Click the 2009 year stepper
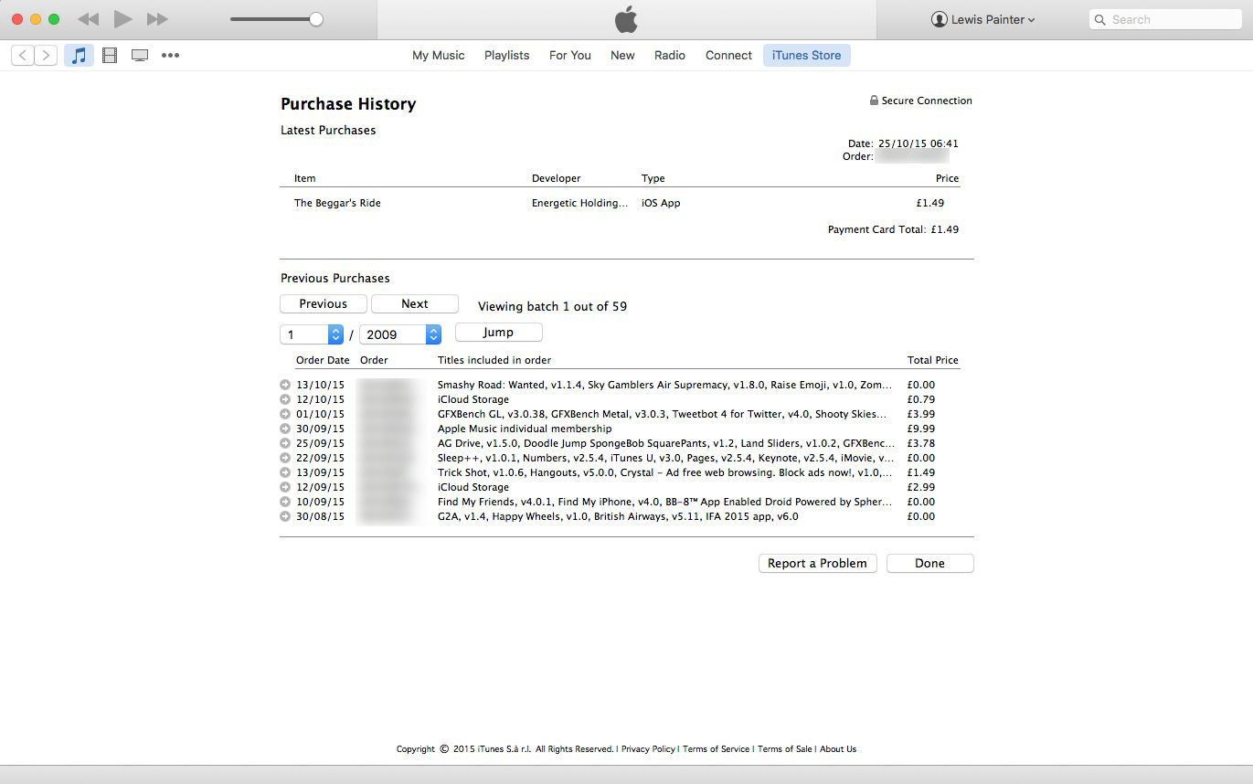1253x784 pixels. [x=432, y=334]
